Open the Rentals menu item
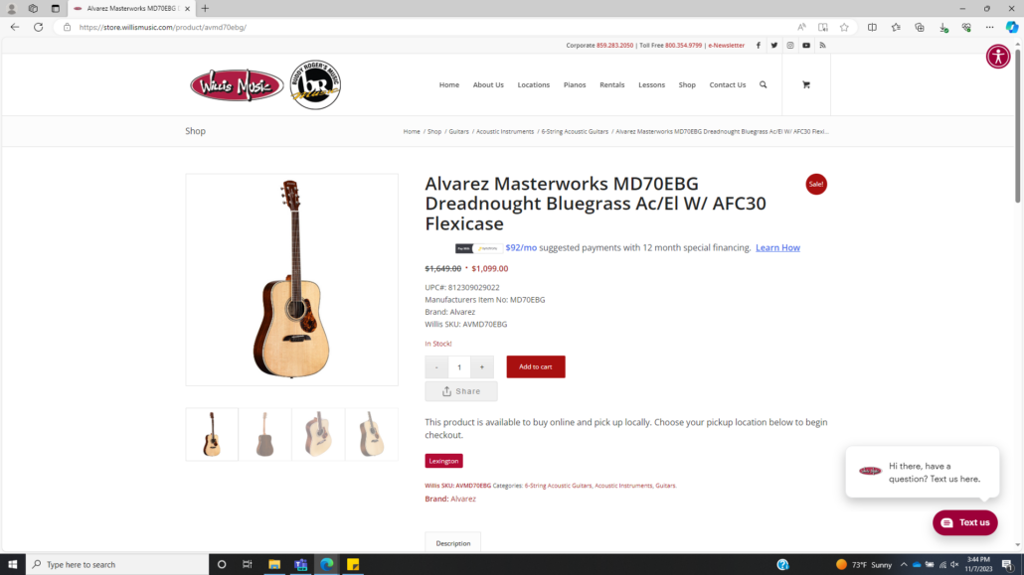 tap(612, 84)
